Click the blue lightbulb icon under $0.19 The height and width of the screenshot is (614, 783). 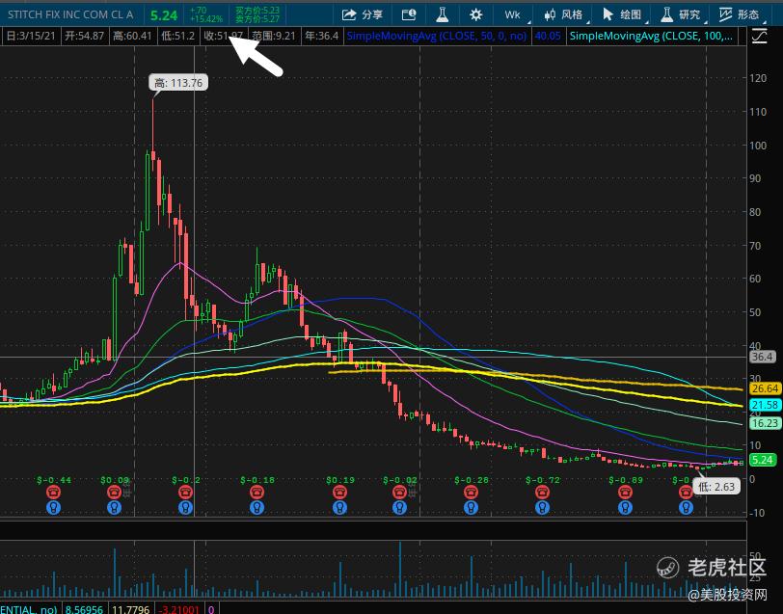tap(340, 508)
